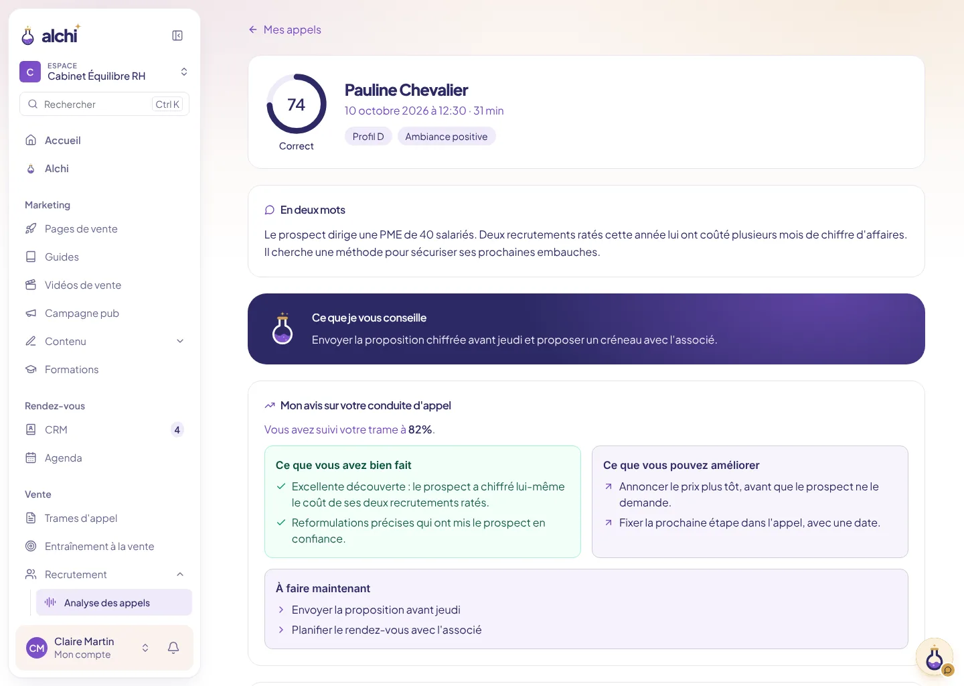Viewport: 964px width, 686px height.
Task: Click the CM user avatar
Action: 37,648
